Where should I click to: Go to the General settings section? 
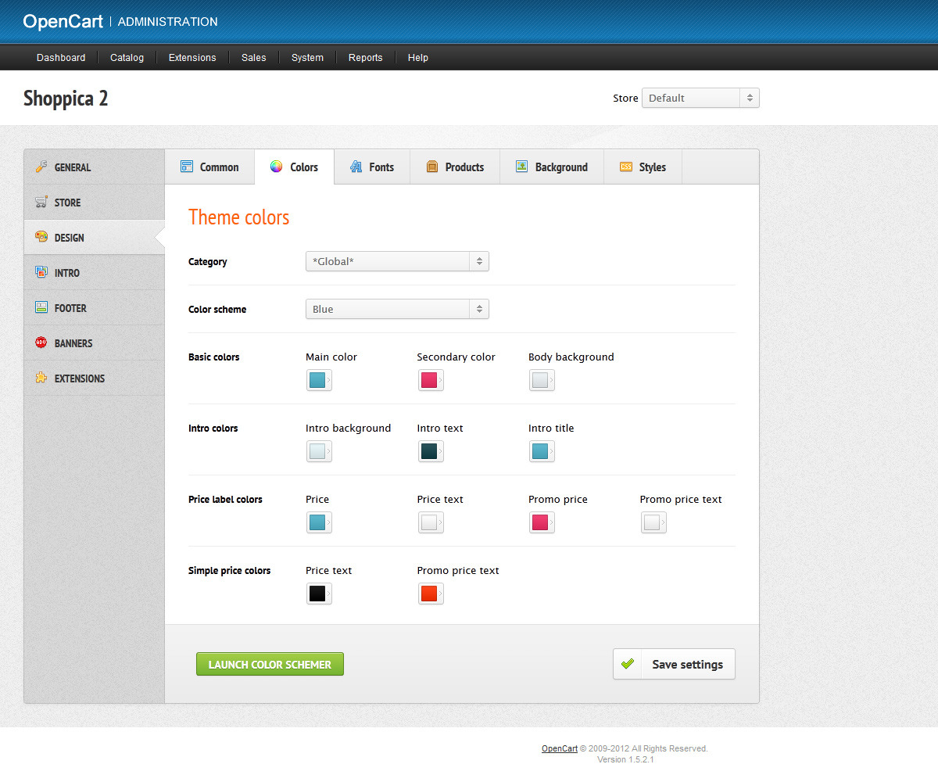coord(95,167)
